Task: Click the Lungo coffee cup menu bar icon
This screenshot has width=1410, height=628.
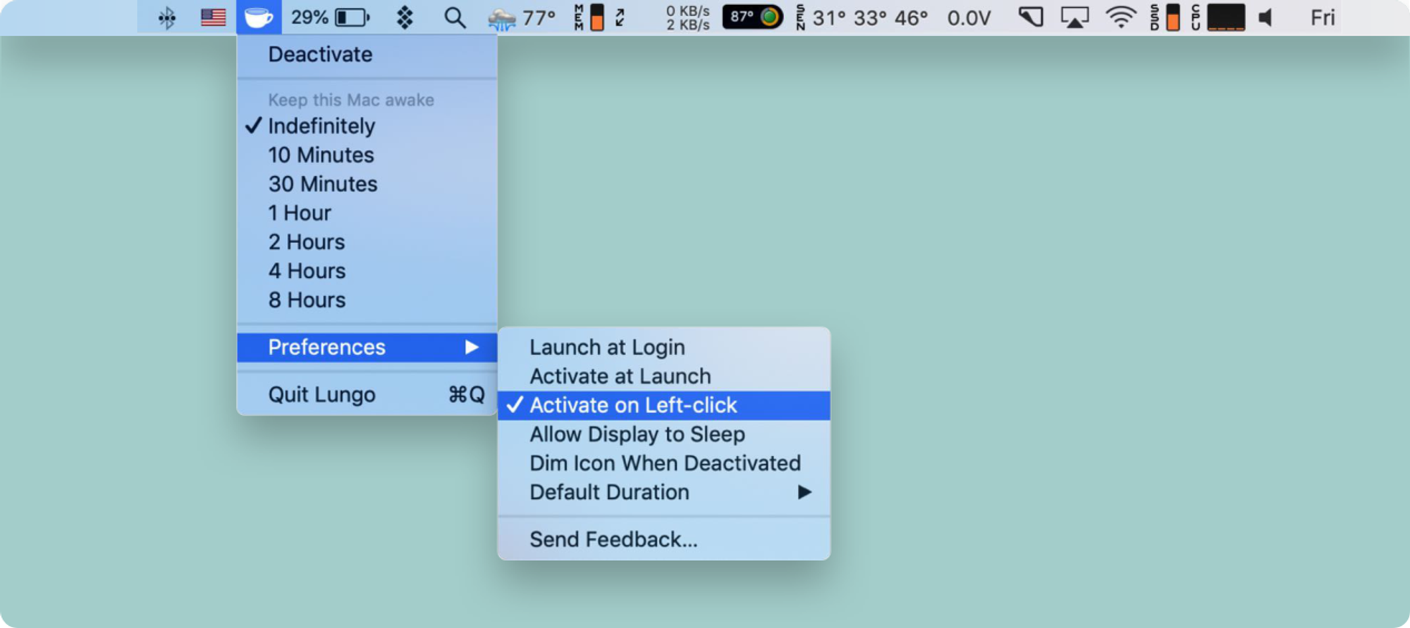Action: (259, 18)
